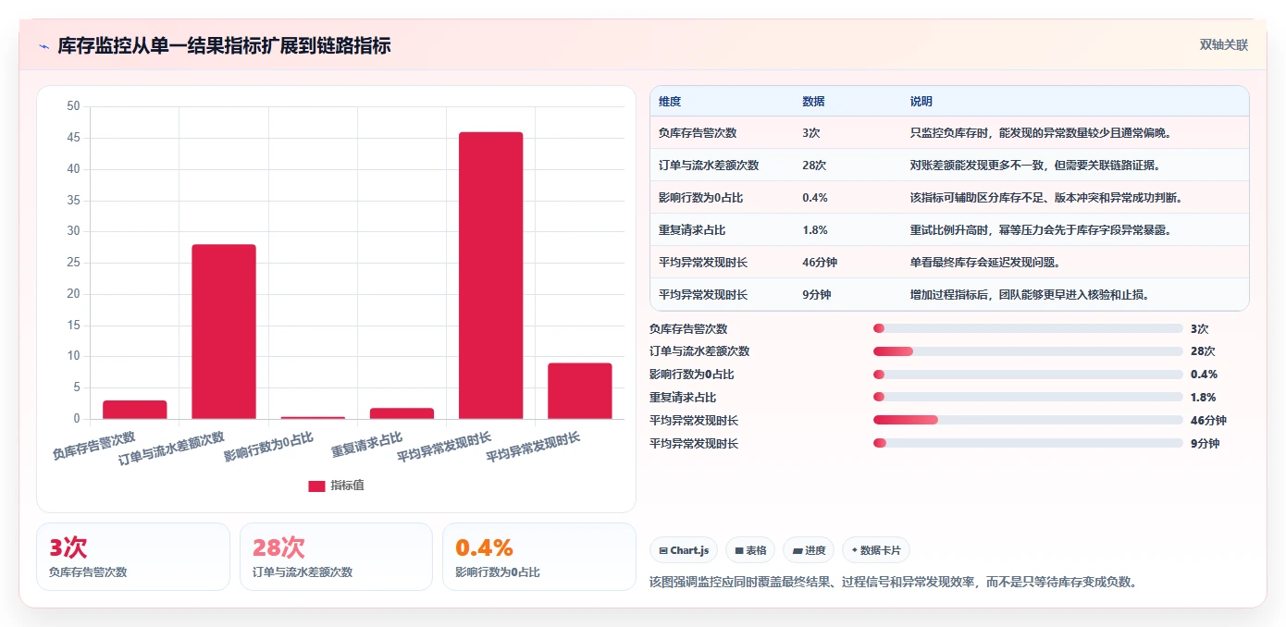Click the progress bar valued 9分钟
Image resolution: width=1286 pixels, height=627 pixels.
pyautogui.click(x=1028, y=443)
